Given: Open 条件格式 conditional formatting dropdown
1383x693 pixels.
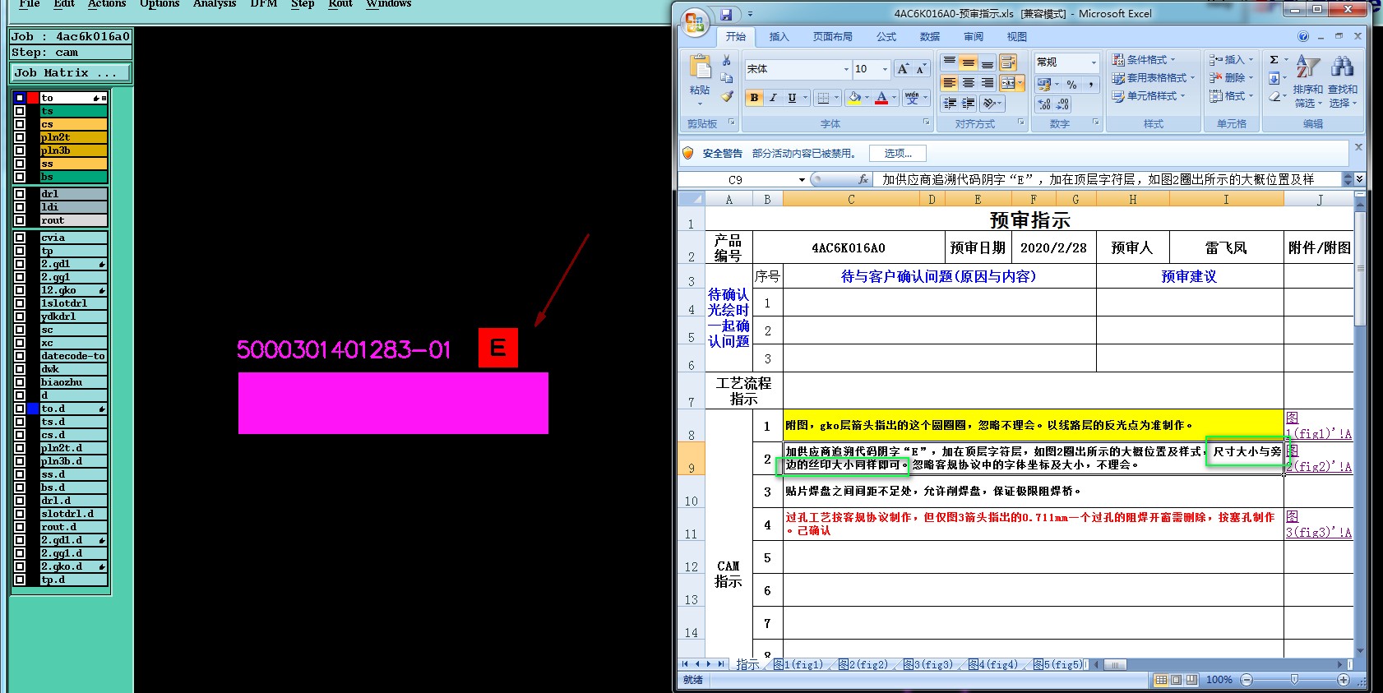Looking at the screenshot, I should [x=1144, y=60].
